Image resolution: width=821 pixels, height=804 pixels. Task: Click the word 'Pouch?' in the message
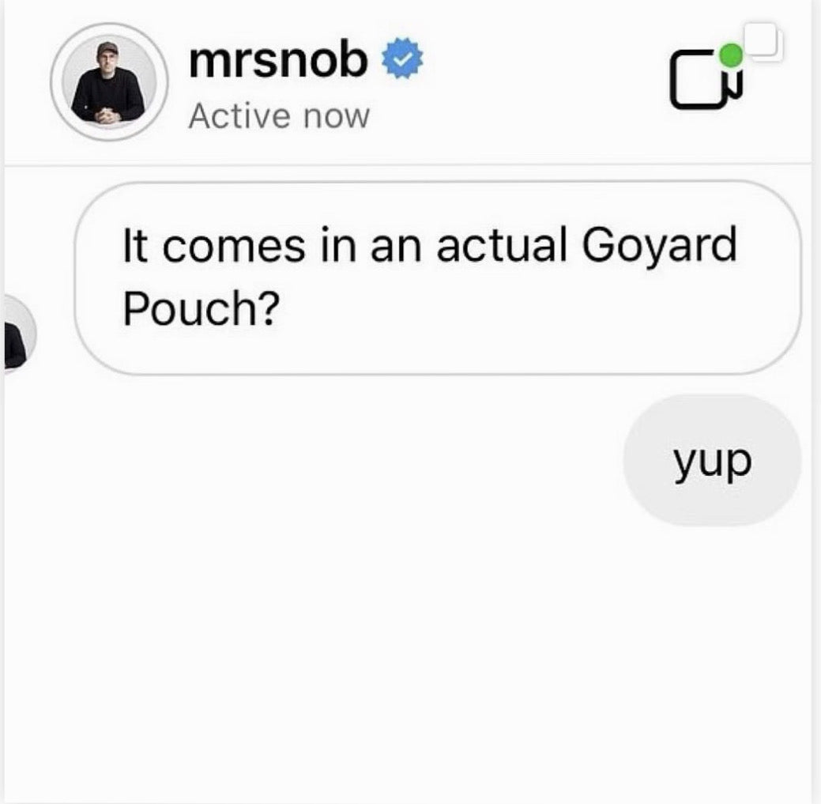pyautogui.click(x=201, y=308)
